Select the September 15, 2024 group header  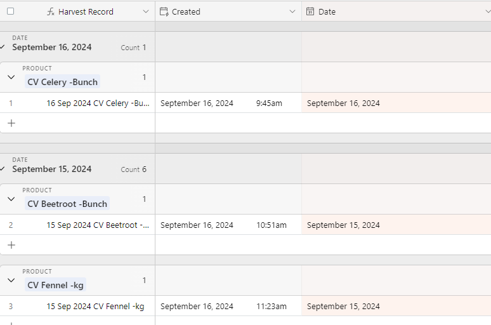tap(77, 169)
